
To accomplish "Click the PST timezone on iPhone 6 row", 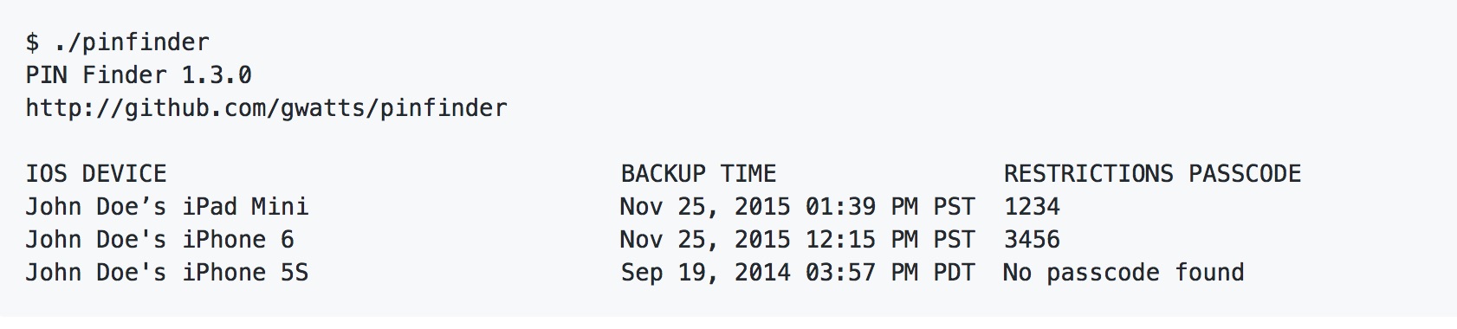I will point(954,240).
